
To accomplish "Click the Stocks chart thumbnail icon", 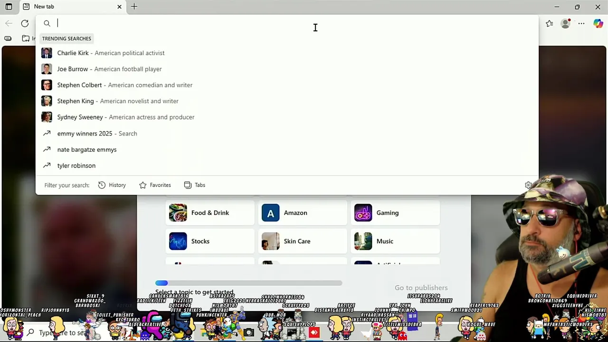I will [178, 241].
